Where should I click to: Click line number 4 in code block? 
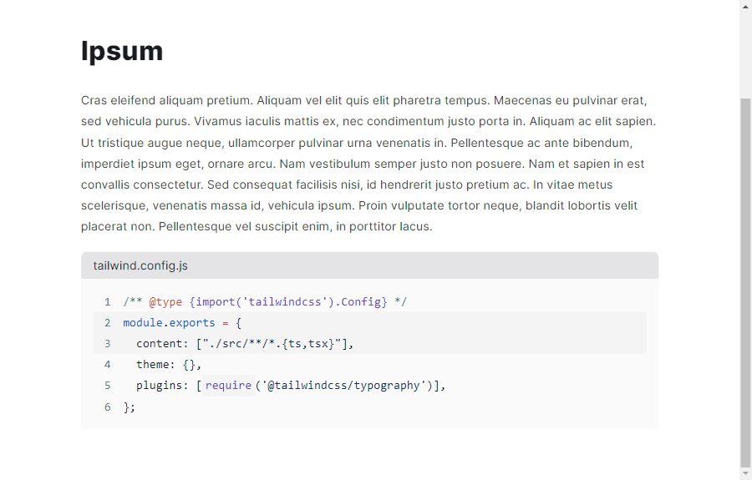108,365
